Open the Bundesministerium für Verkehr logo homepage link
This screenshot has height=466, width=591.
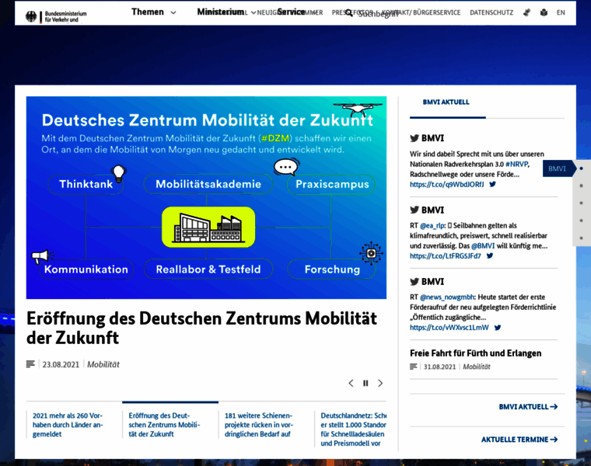click(56, 16)
